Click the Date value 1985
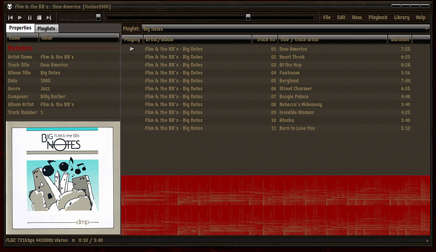The width and height of the screenshot is (436, 252). (x=45, y=81)
